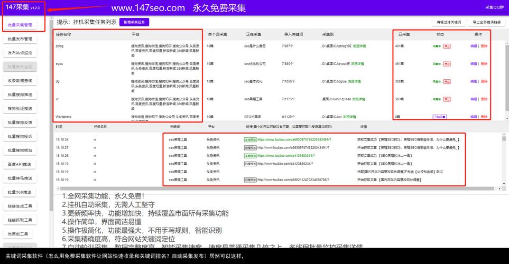Click the 导出全部错误链接 button
Viewport: 509px width, 264px height.
pos(487,22)
